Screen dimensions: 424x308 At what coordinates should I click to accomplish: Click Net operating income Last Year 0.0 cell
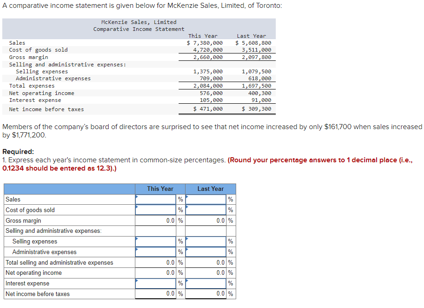pos(206,273)
